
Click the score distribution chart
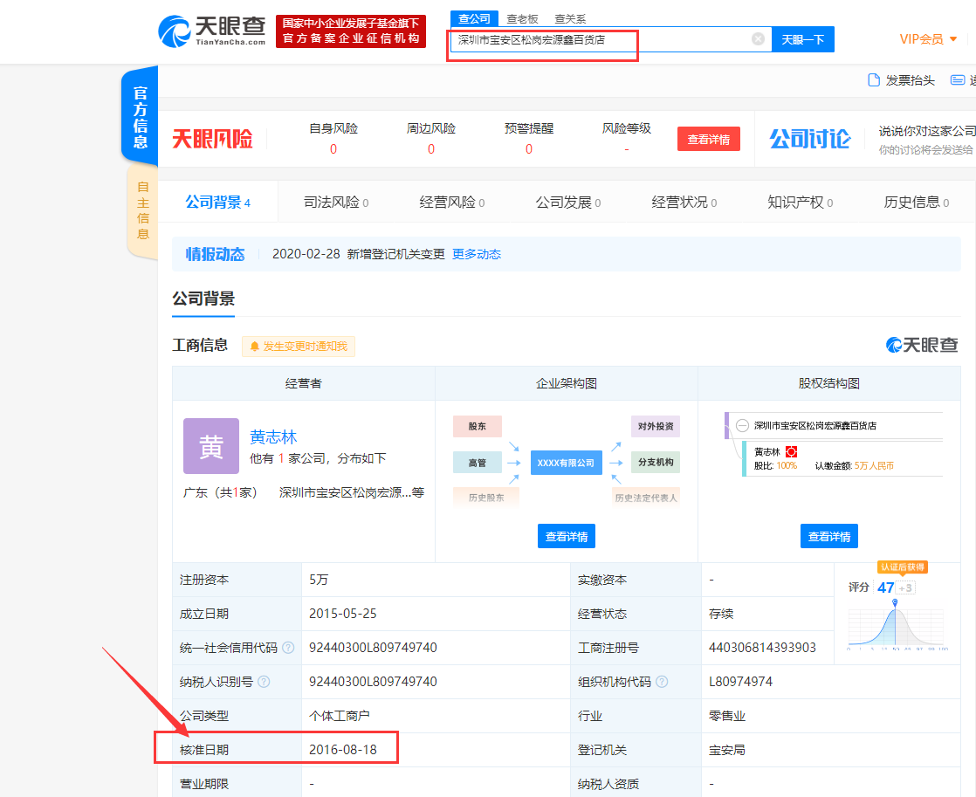point(897,624)
